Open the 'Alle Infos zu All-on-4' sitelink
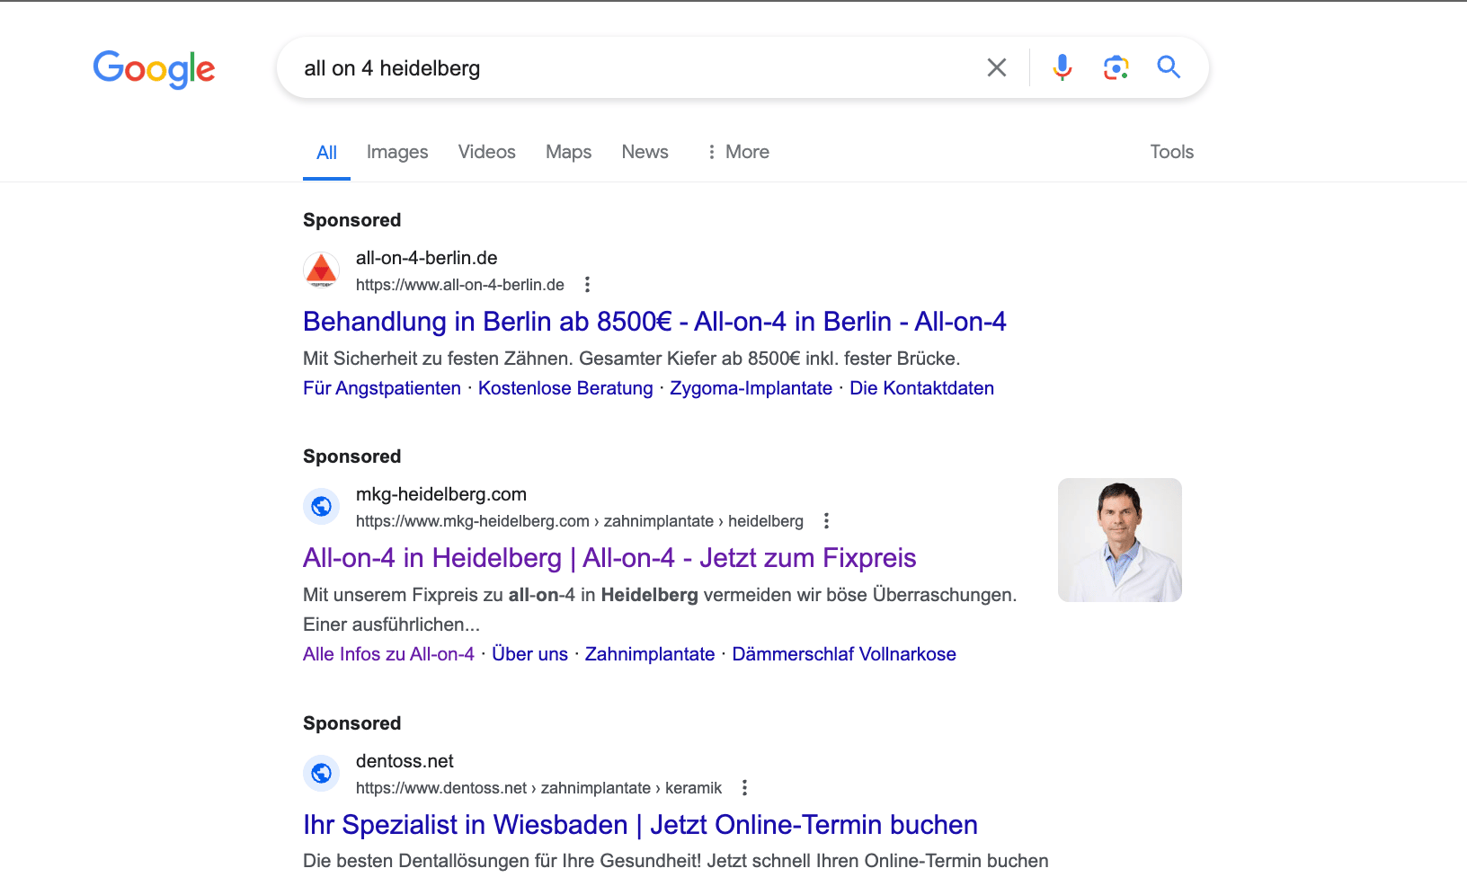This screenshot has width=1467, height=895. pos(388,654)
